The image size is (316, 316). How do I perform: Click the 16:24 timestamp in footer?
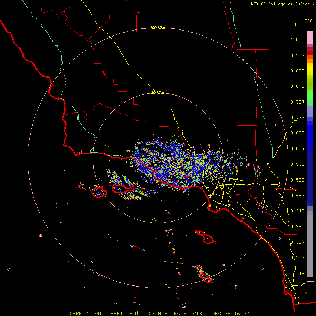pos(242,314)
